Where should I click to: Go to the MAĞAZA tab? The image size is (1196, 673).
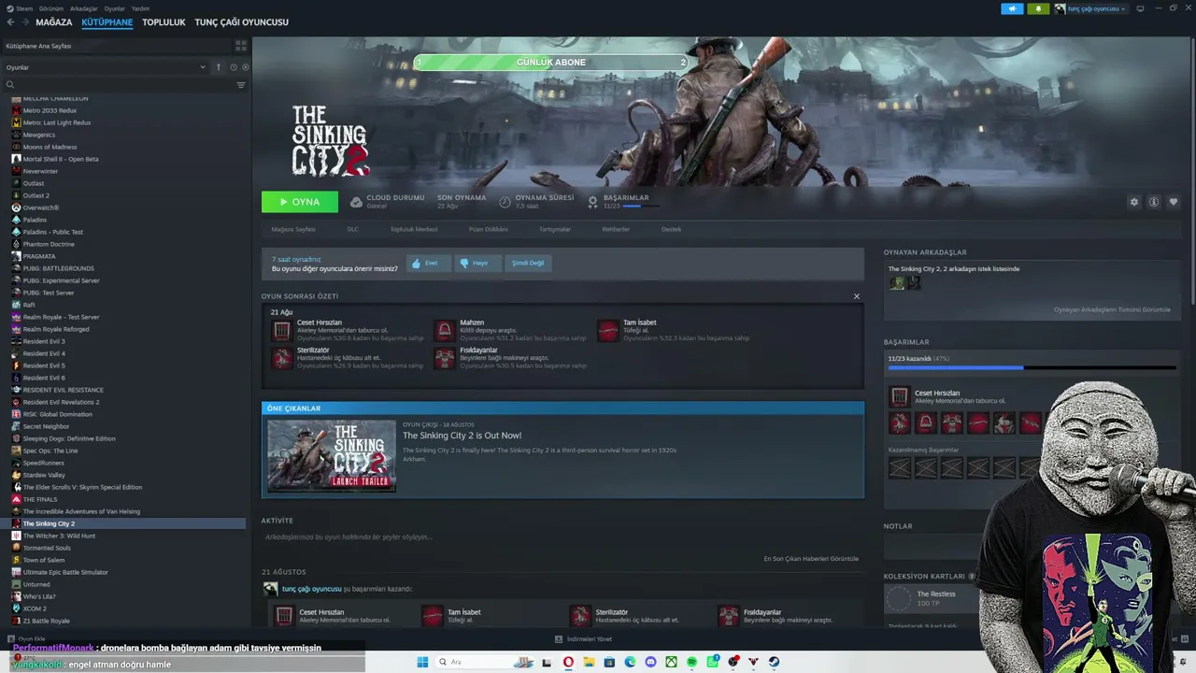point(53,22)
